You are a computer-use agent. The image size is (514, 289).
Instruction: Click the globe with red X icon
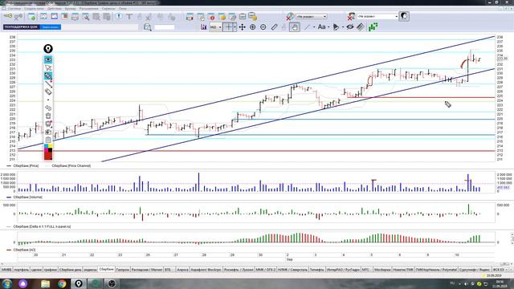click(x=290, y=16)
